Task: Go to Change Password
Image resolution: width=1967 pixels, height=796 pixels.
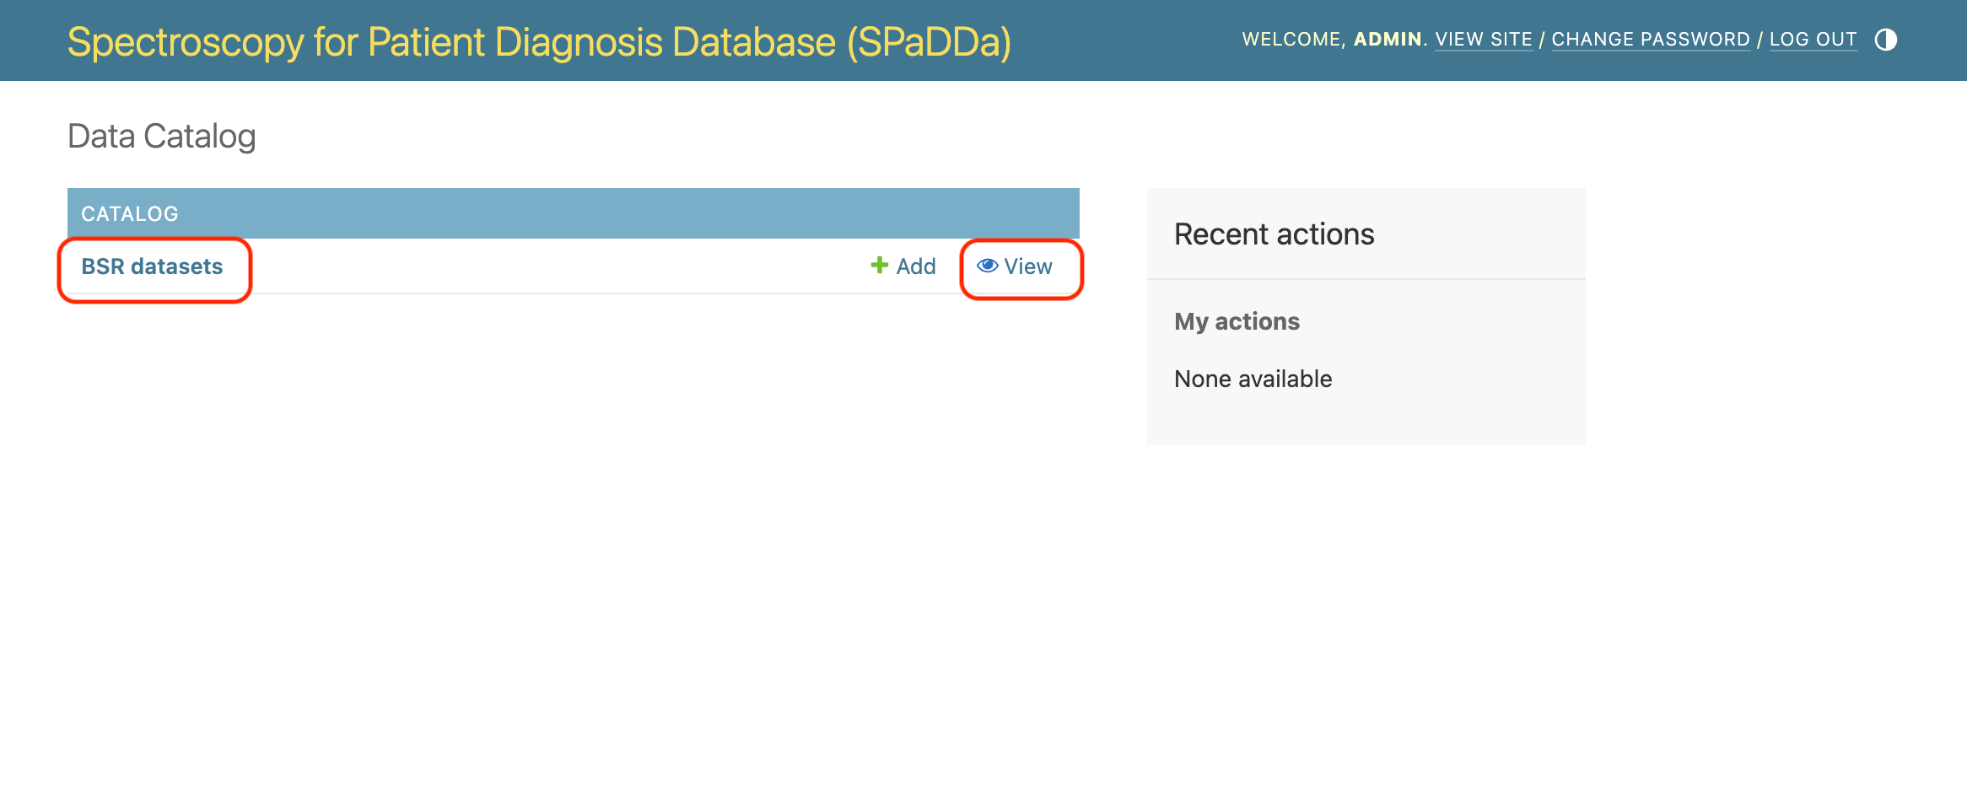Action: (x=1651, y=40)
